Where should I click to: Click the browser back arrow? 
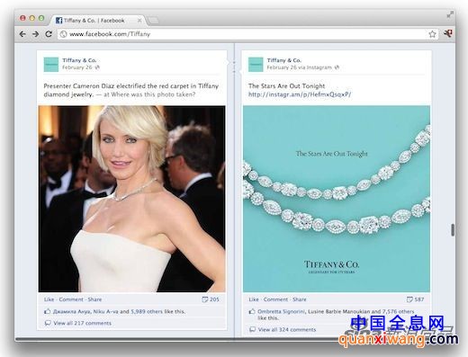[x=22, y=34]
